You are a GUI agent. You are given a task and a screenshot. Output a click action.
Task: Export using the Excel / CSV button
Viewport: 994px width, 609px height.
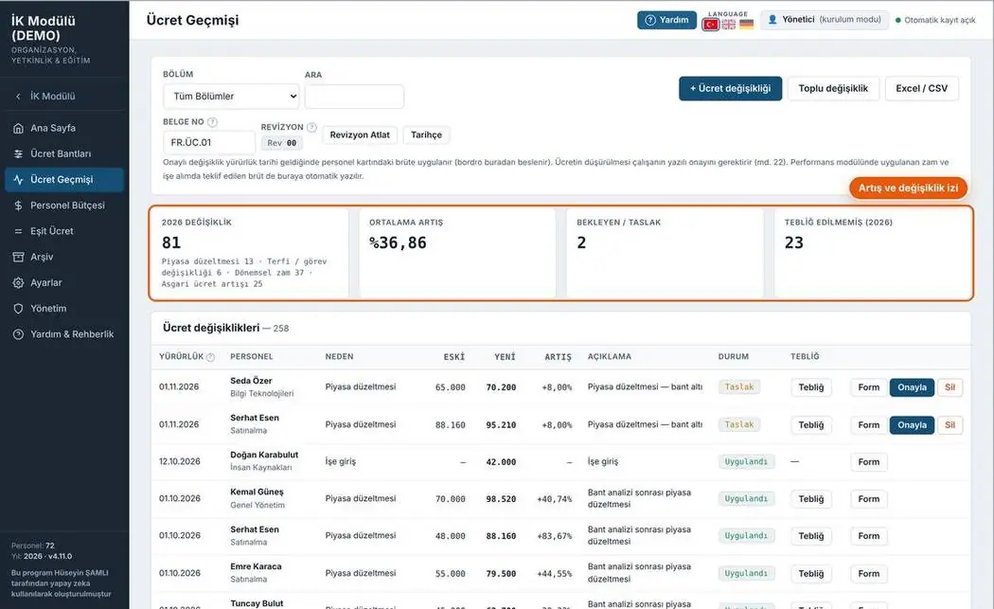pos(922,89)
